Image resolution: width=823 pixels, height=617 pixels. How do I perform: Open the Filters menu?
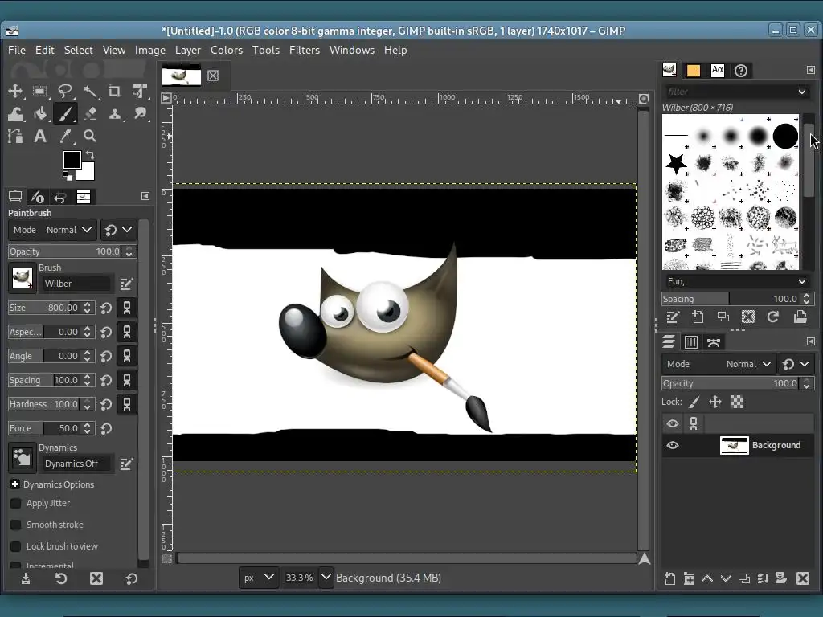(305, 51)
